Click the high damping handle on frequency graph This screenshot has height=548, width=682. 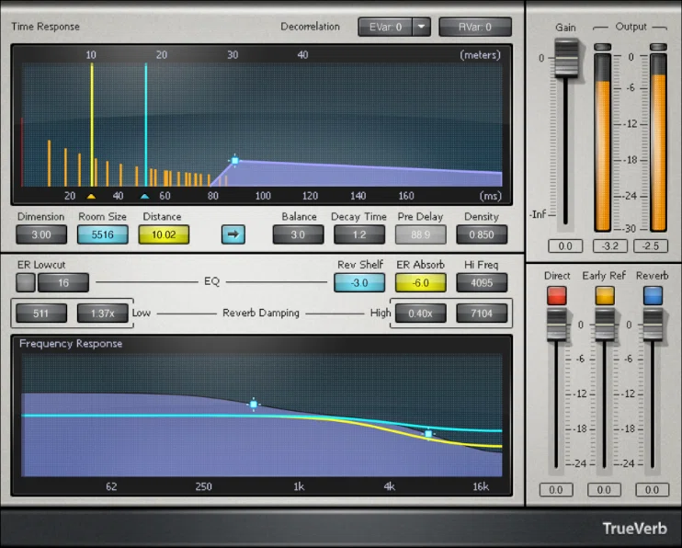point(429,433)
